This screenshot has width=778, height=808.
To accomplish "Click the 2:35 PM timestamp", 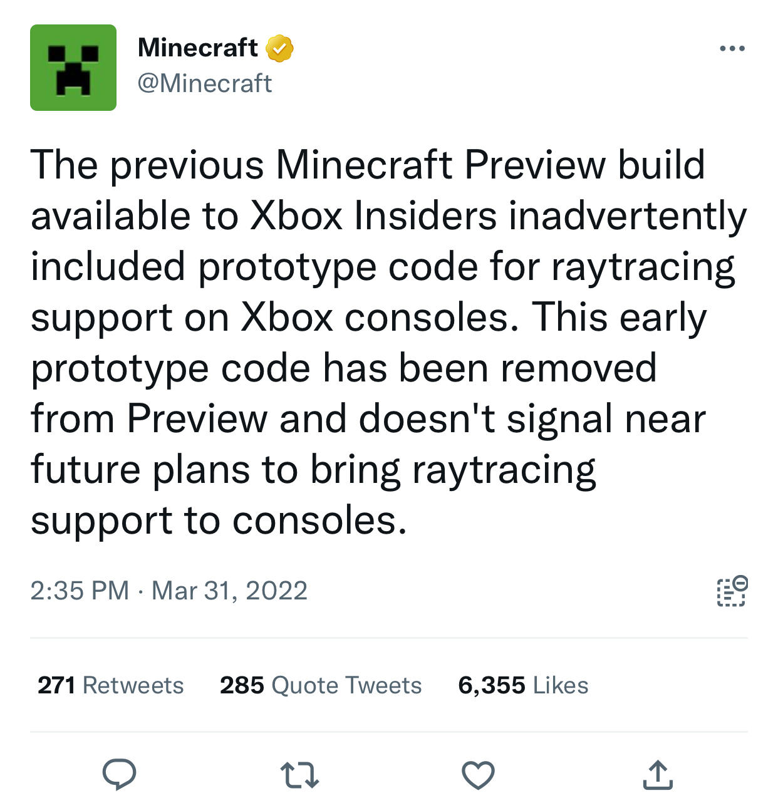I will tap(80, 591).
